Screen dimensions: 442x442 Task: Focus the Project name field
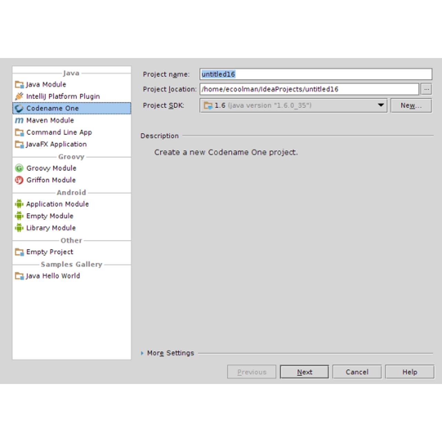pyautogui.click(x=316, y=74)
